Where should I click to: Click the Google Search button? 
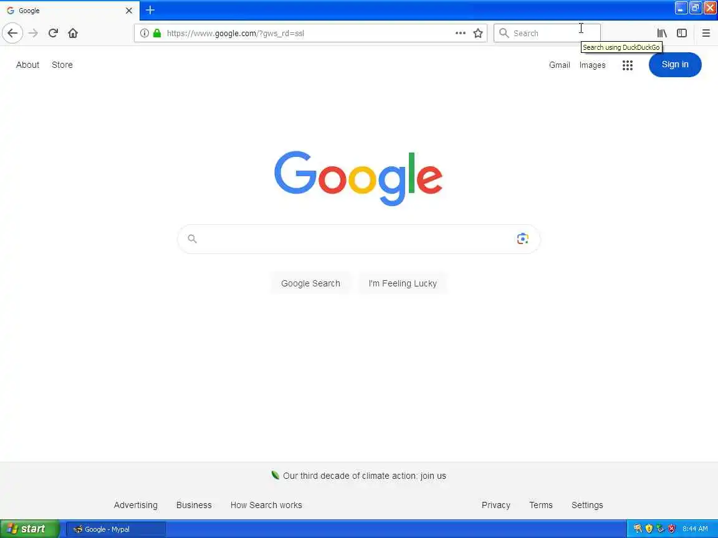(x=310, y=283)
